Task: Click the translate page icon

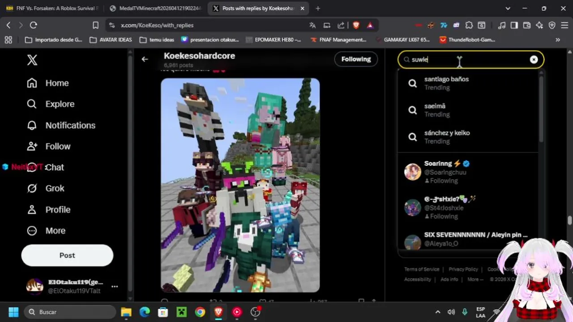Action: (312, 25)
